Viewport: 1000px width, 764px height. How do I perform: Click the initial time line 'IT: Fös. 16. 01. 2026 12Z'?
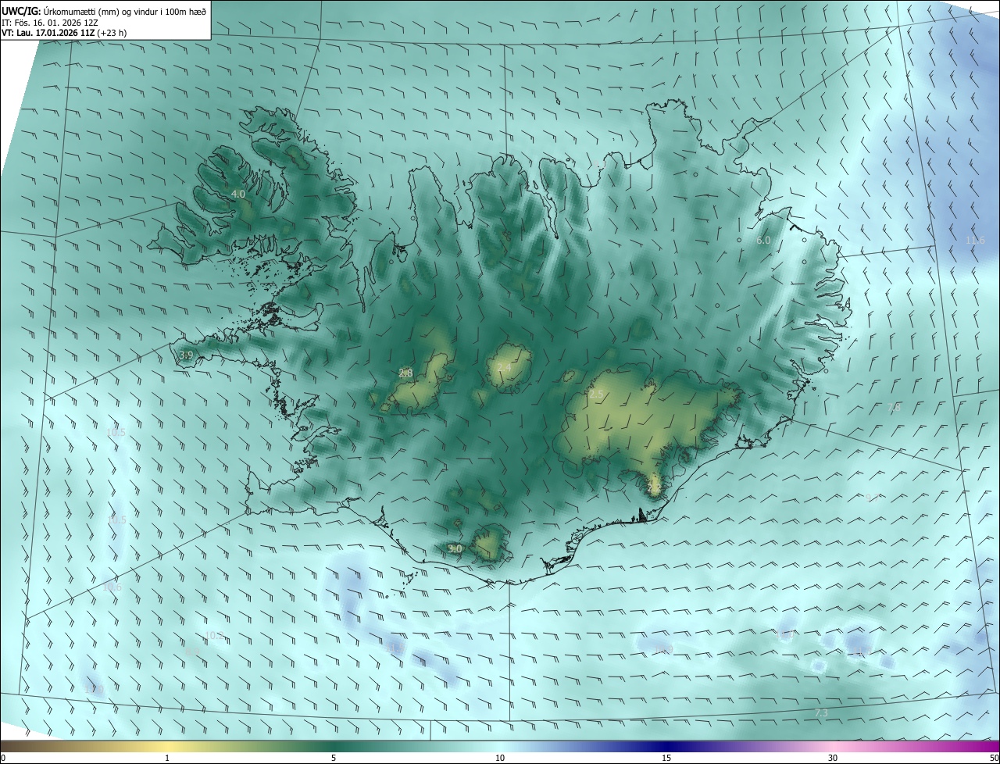52,22
